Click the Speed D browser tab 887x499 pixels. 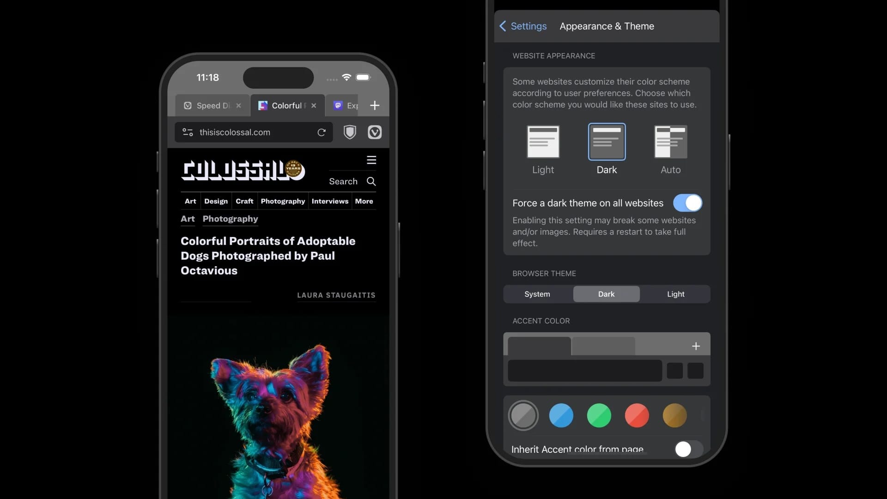(x=210, y=105)
